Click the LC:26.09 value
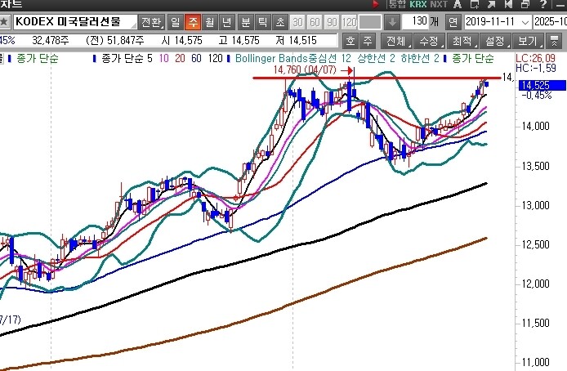567x371 pixels. click(535, 58)
